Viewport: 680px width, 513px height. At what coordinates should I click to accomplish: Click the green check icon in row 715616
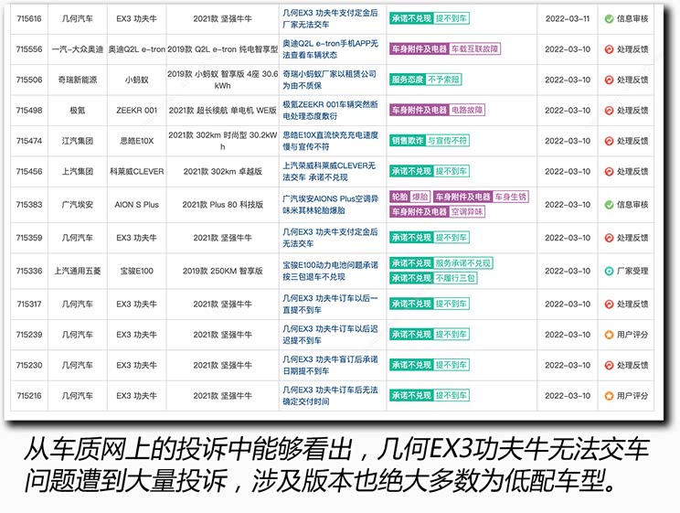pyautogui.click(x=609, y=18)
